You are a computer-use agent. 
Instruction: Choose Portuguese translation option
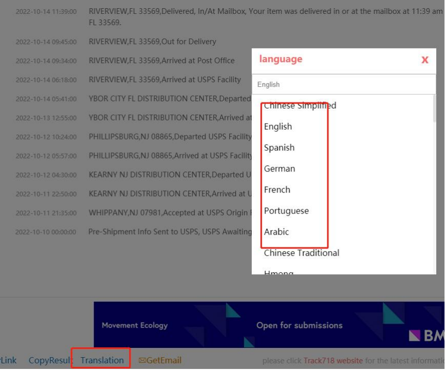[x=286, y=211]
